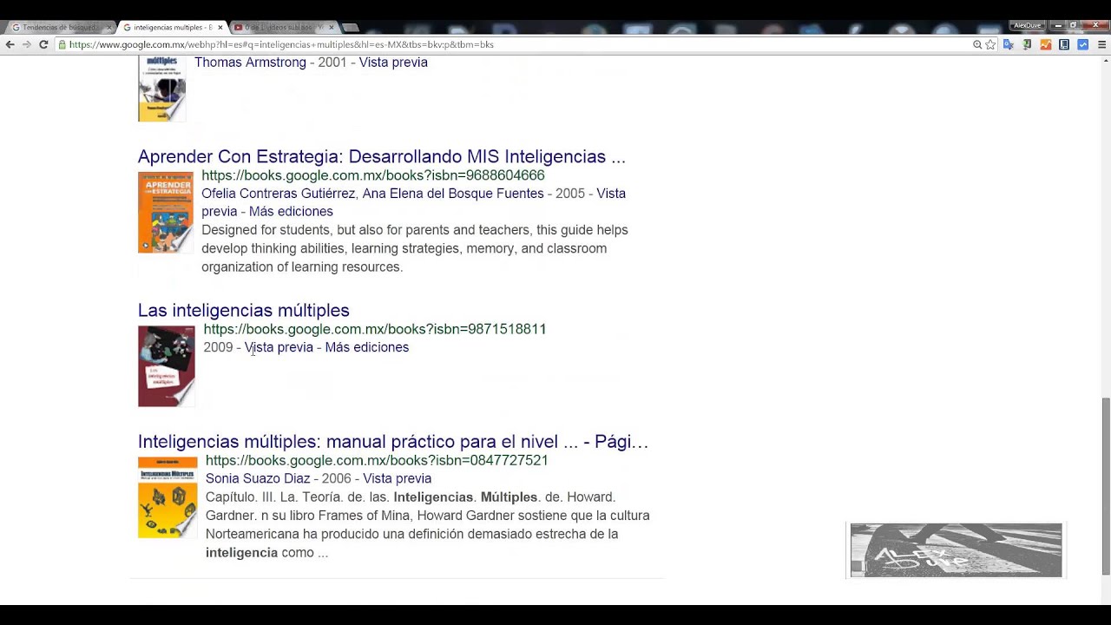Click the dark blue book extension icon
This screenshot has height=625, width=1111.
1064,44
